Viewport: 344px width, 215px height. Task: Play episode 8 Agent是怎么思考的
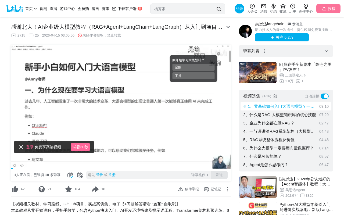click(x=286, y=165)
